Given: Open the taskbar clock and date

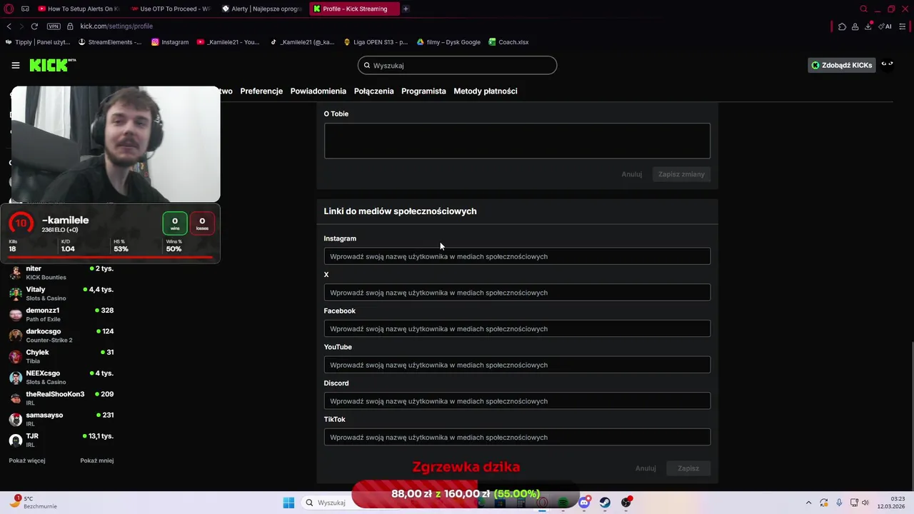Looking at the screenshot, I should (x=890, y=503).
